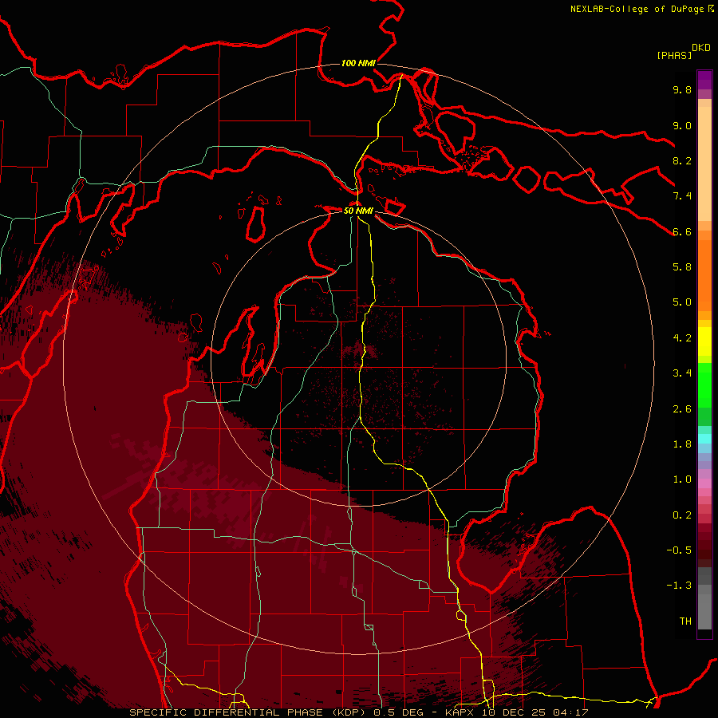718x718 pixels.
Task: Click the 3.4 scale value
Action: point(682,373)
